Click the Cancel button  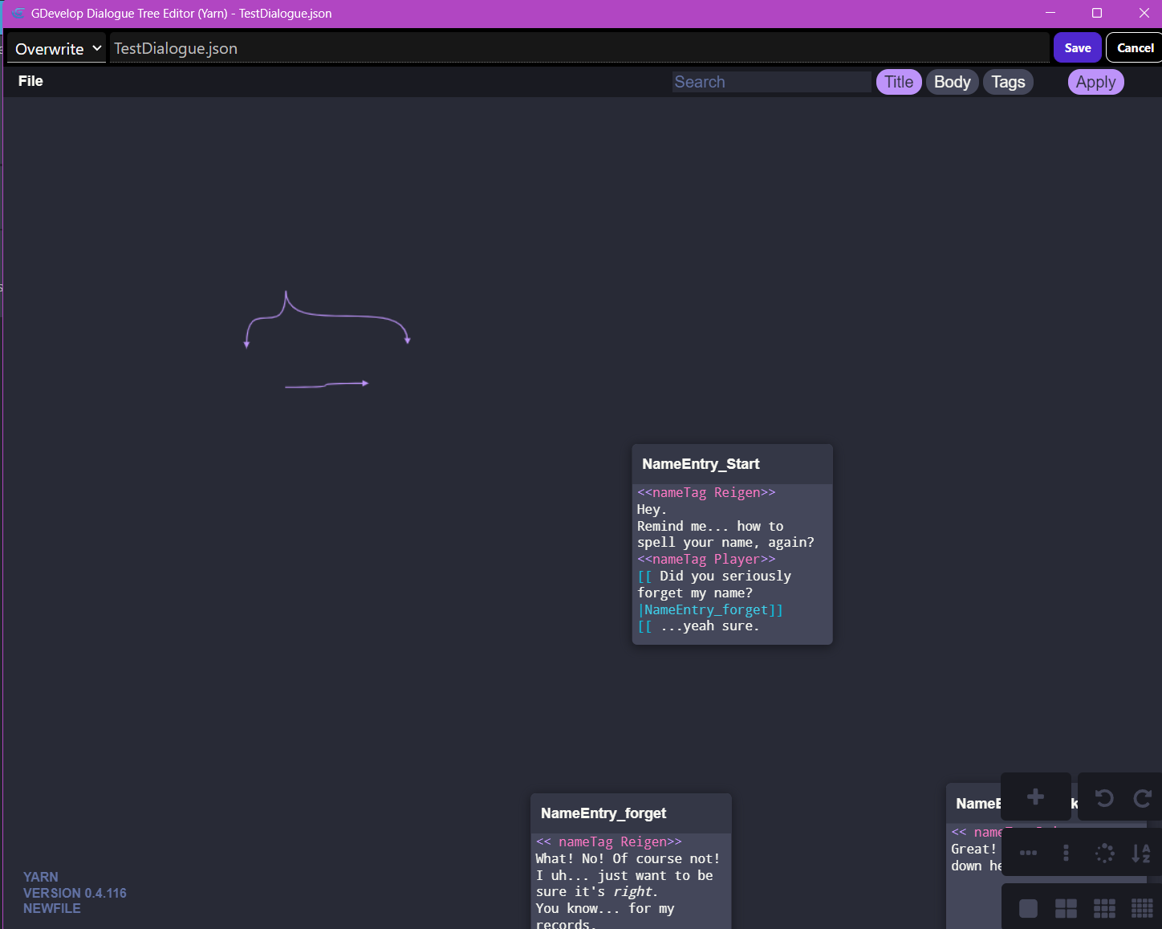point(1134,47)
